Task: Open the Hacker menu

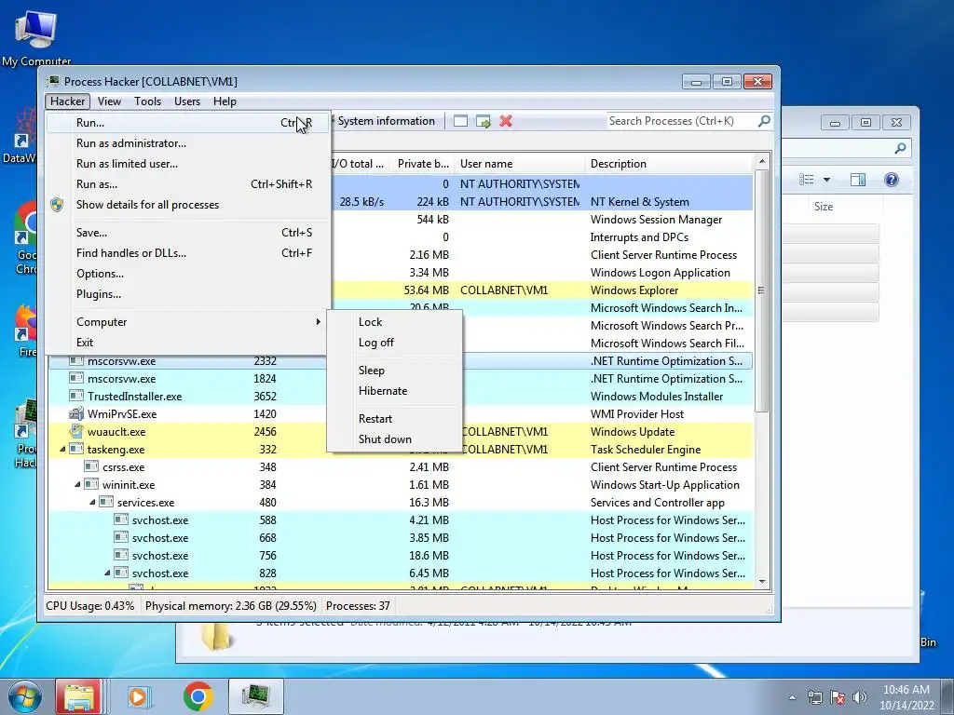Action: tap(67, 101)
